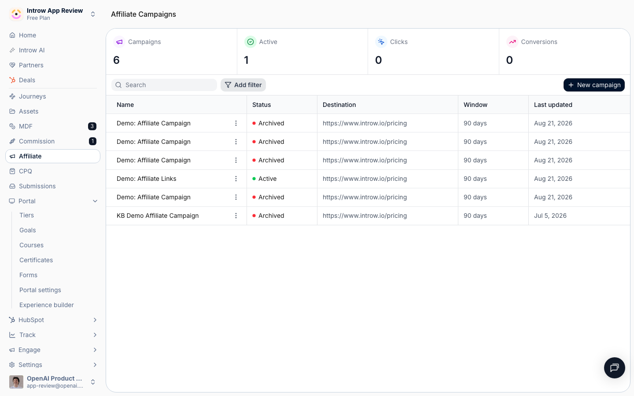Click the Add filter button
This screenshot has height=396, width=634.
[243, 85]
